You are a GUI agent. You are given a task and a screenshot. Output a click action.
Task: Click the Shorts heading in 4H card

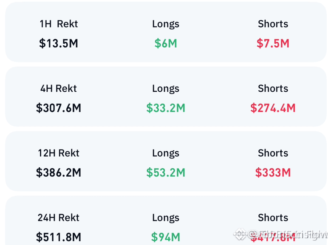(273, 88)
